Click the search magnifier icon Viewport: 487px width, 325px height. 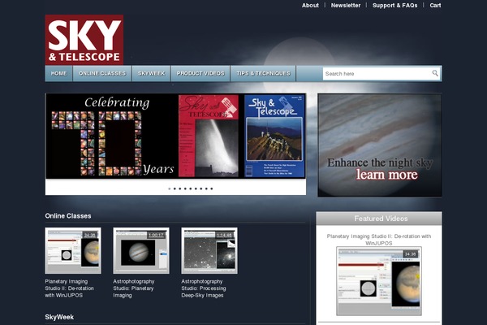[x=435, y=73]
